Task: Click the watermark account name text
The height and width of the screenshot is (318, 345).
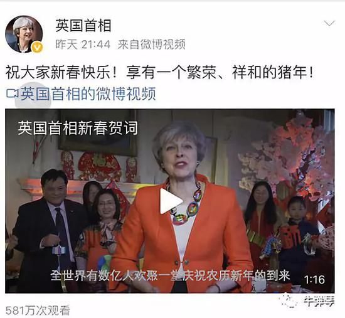Action: coord(319,302)
